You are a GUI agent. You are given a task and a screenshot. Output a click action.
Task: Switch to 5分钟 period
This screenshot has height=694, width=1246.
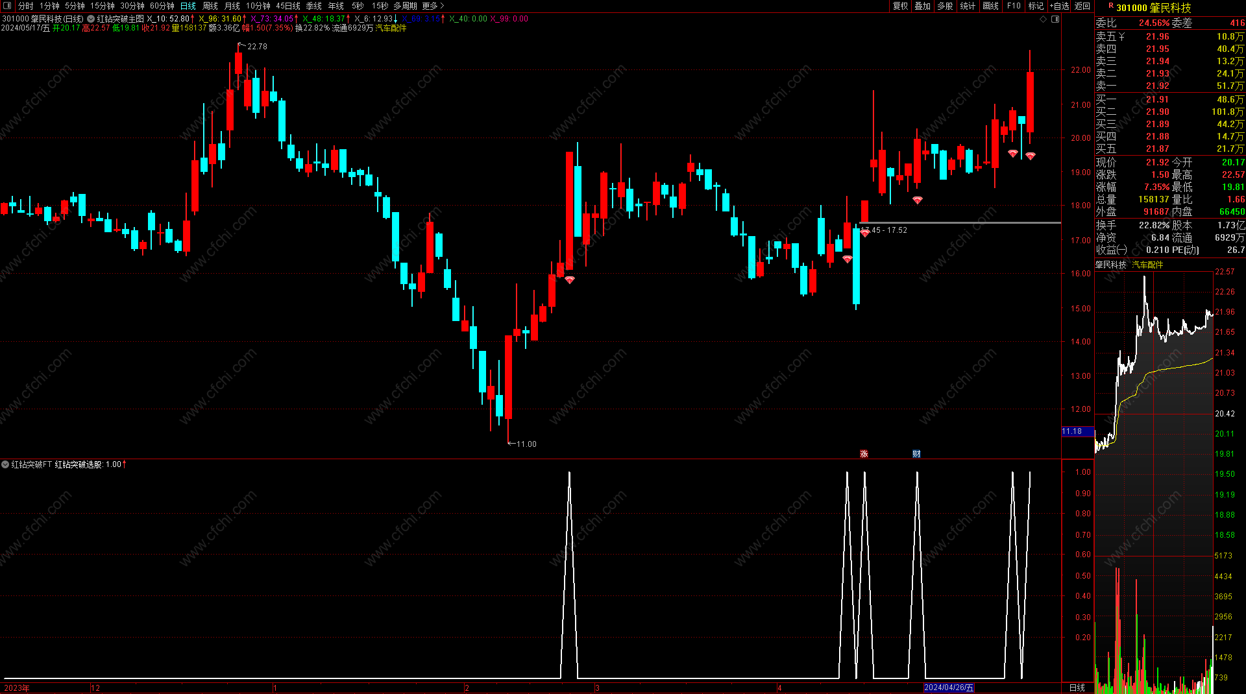tap(75, 6)
